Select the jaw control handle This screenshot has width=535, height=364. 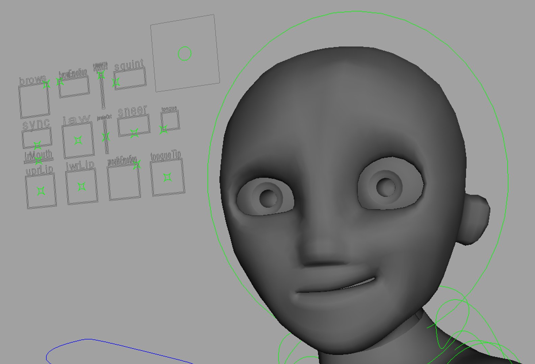(x=78, y=140)
